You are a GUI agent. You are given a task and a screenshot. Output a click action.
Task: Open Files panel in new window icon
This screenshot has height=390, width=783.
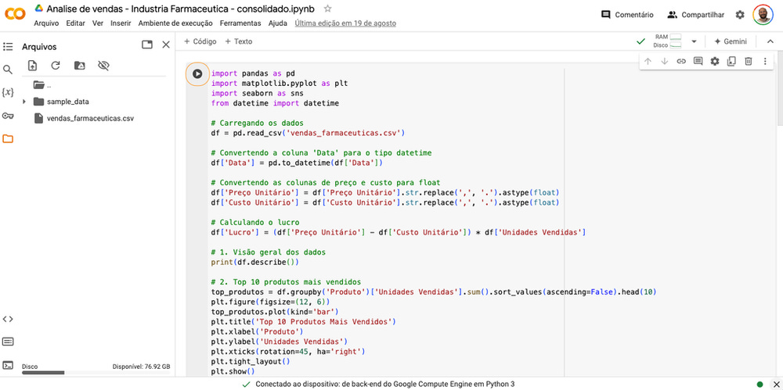[147, 45]
